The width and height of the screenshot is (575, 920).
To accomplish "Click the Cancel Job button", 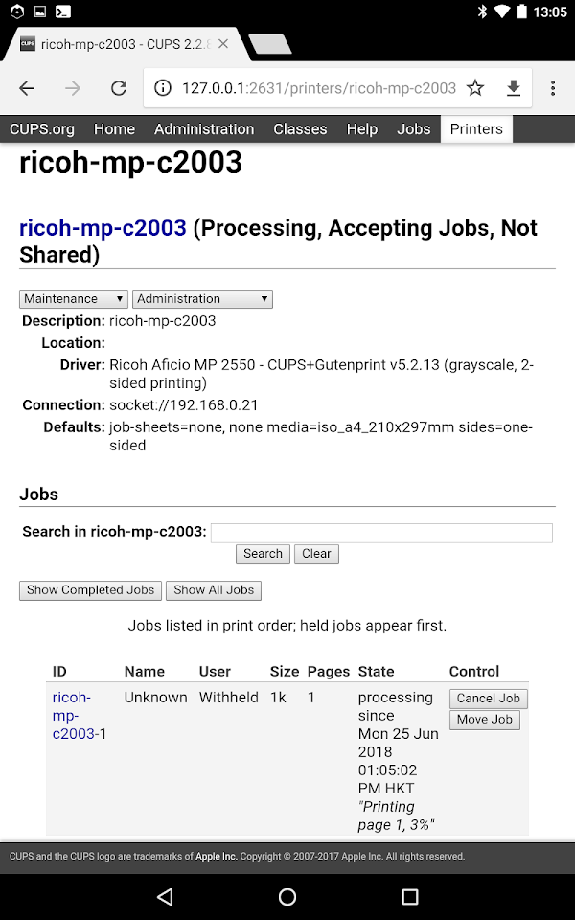I will [488, 699].
